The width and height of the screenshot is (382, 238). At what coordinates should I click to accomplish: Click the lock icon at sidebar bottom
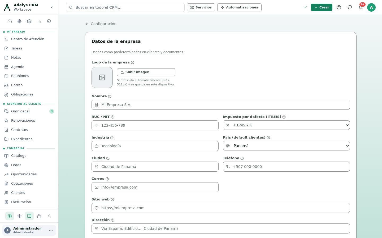tap(39, 216)
